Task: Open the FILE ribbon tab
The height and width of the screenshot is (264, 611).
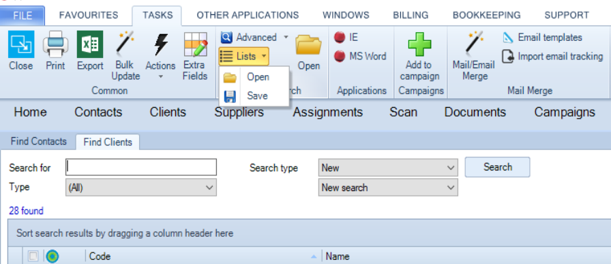Action: [x=23, y=16]
